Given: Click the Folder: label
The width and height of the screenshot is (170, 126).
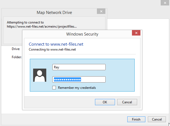Looking at the screenshot, I should (17, 57).
